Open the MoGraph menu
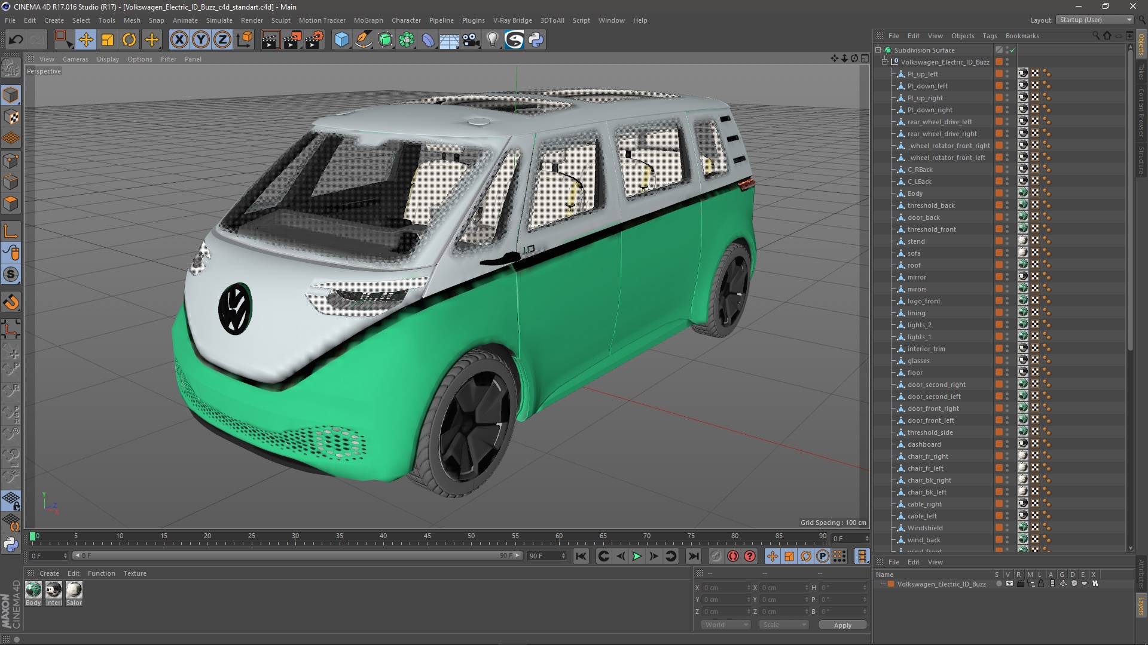Screen dimensions: 1148x645 click(x=368, y=20)
